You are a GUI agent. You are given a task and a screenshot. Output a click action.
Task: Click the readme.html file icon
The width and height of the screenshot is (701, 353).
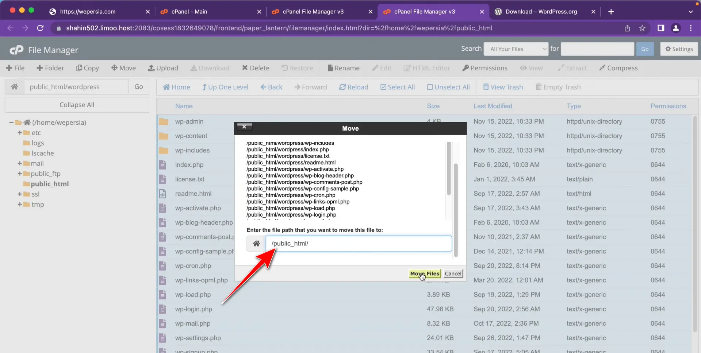[162, 194]
